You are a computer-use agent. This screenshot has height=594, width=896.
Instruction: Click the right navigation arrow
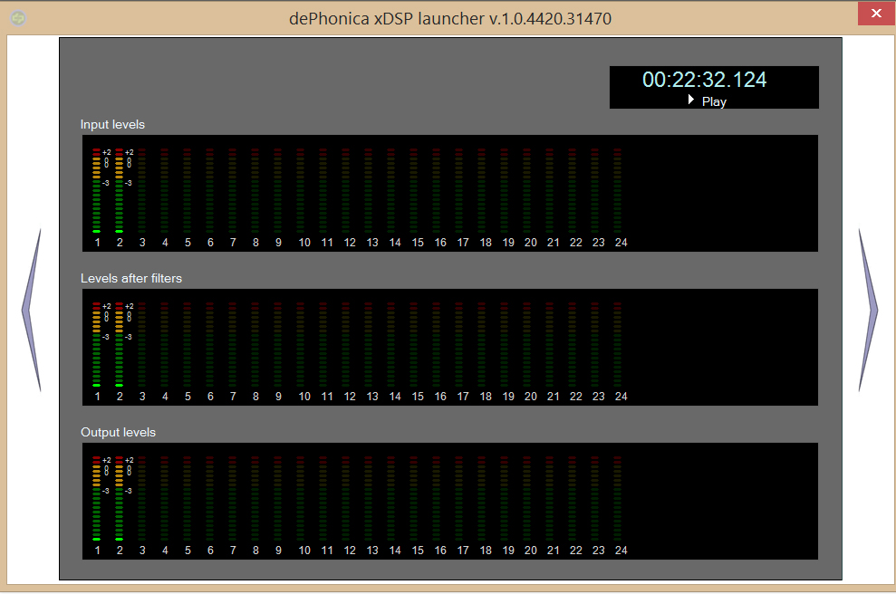coord(868,311)
